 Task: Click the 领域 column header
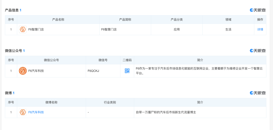click(x=228, y=19)
